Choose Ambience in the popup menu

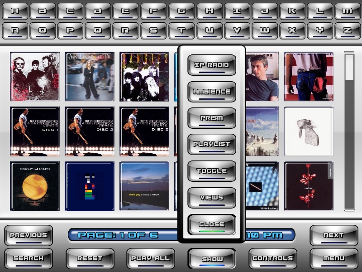coord(212,92)
